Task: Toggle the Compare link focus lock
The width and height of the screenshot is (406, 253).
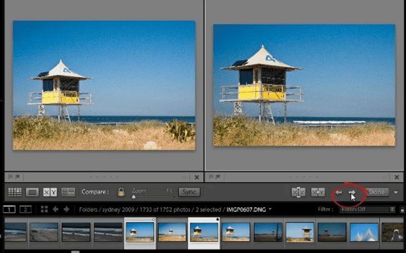Action: point(121,192)
